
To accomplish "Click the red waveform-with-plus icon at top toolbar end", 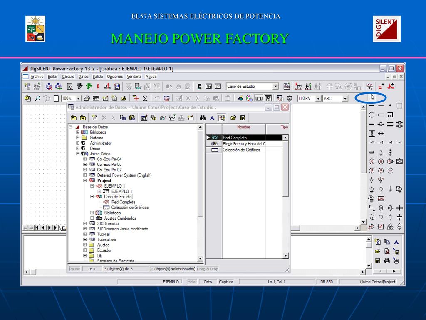I will click(x=391, y=86).
